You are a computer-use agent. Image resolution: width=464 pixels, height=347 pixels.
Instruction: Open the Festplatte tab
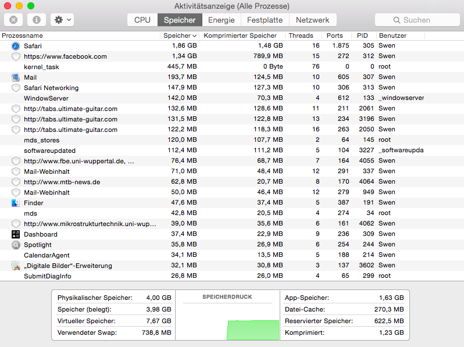[265, 20]
